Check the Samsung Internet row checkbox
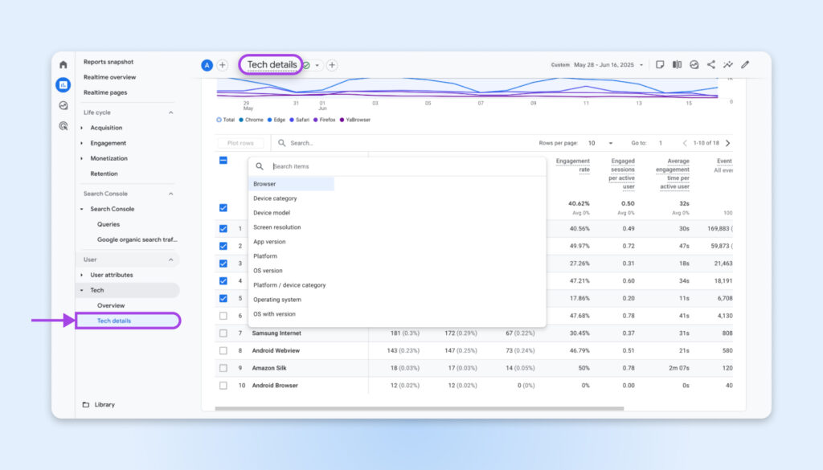 (223, 333)
